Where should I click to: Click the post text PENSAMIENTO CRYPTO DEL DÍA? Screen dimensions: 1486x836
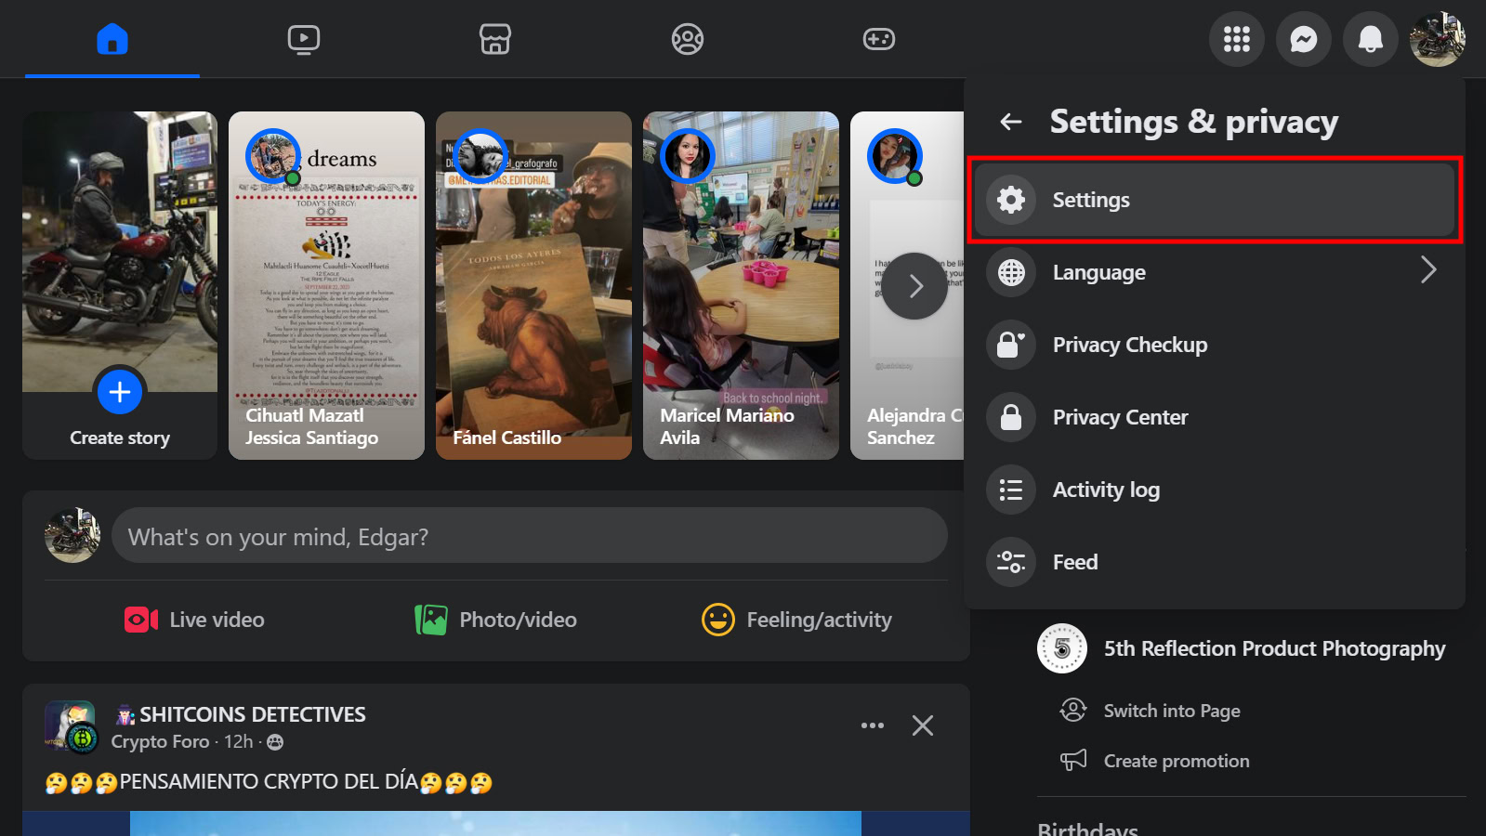pyautogui.click(x=269, y=782)
